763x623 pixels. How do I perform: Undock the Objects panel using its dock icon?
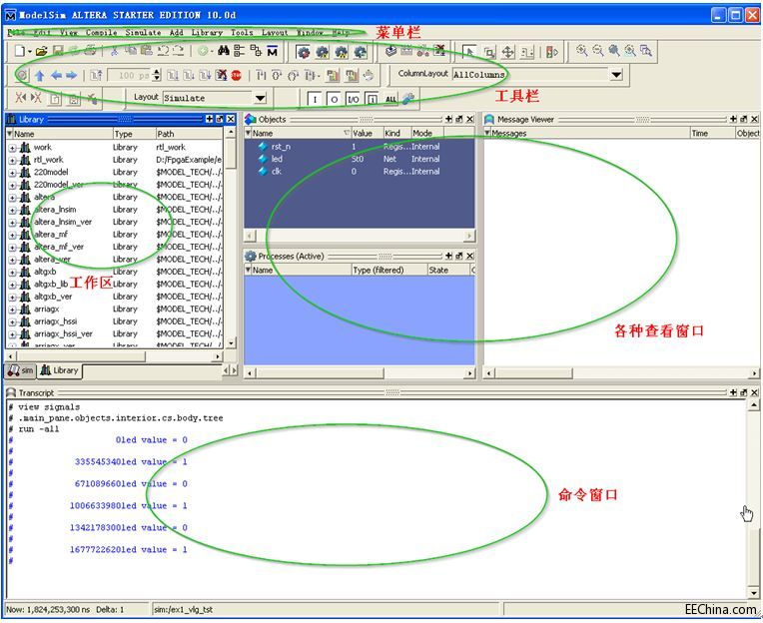pos(459,119)
